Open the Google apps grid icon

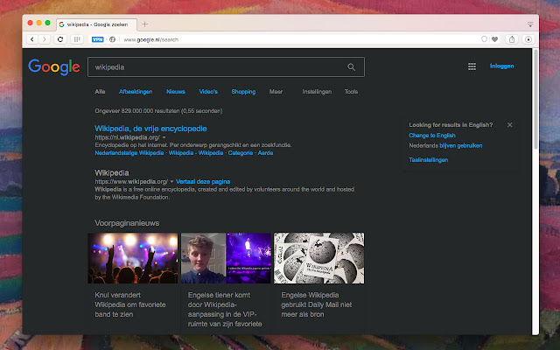click(x=472, y=66)
